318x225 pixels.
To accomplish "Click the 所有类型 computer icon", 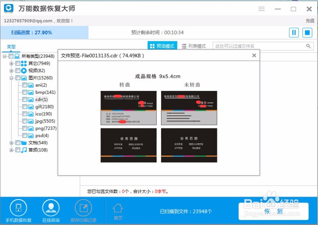I will [17, 56].
